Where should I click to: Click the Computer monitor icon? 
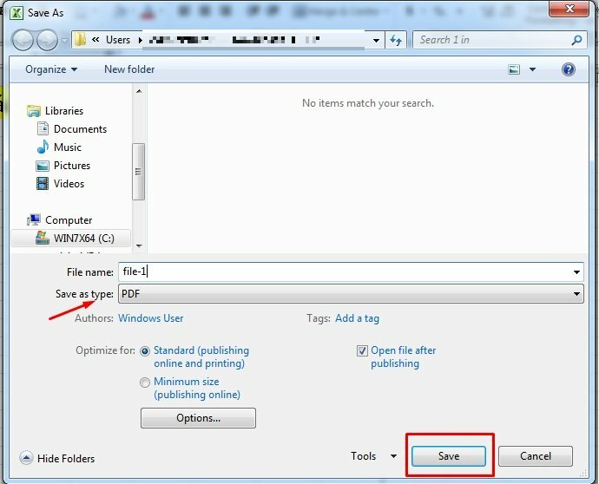click(x=34, y=219)
